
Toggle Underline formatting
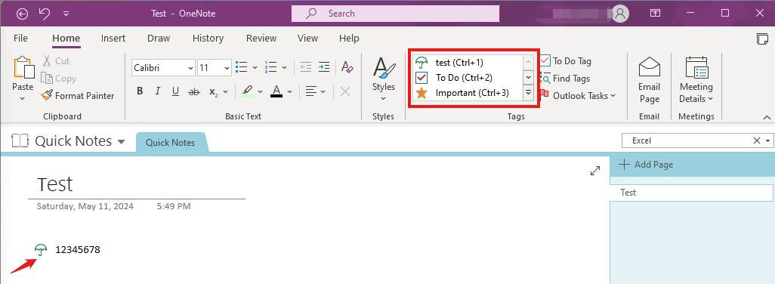175,91
